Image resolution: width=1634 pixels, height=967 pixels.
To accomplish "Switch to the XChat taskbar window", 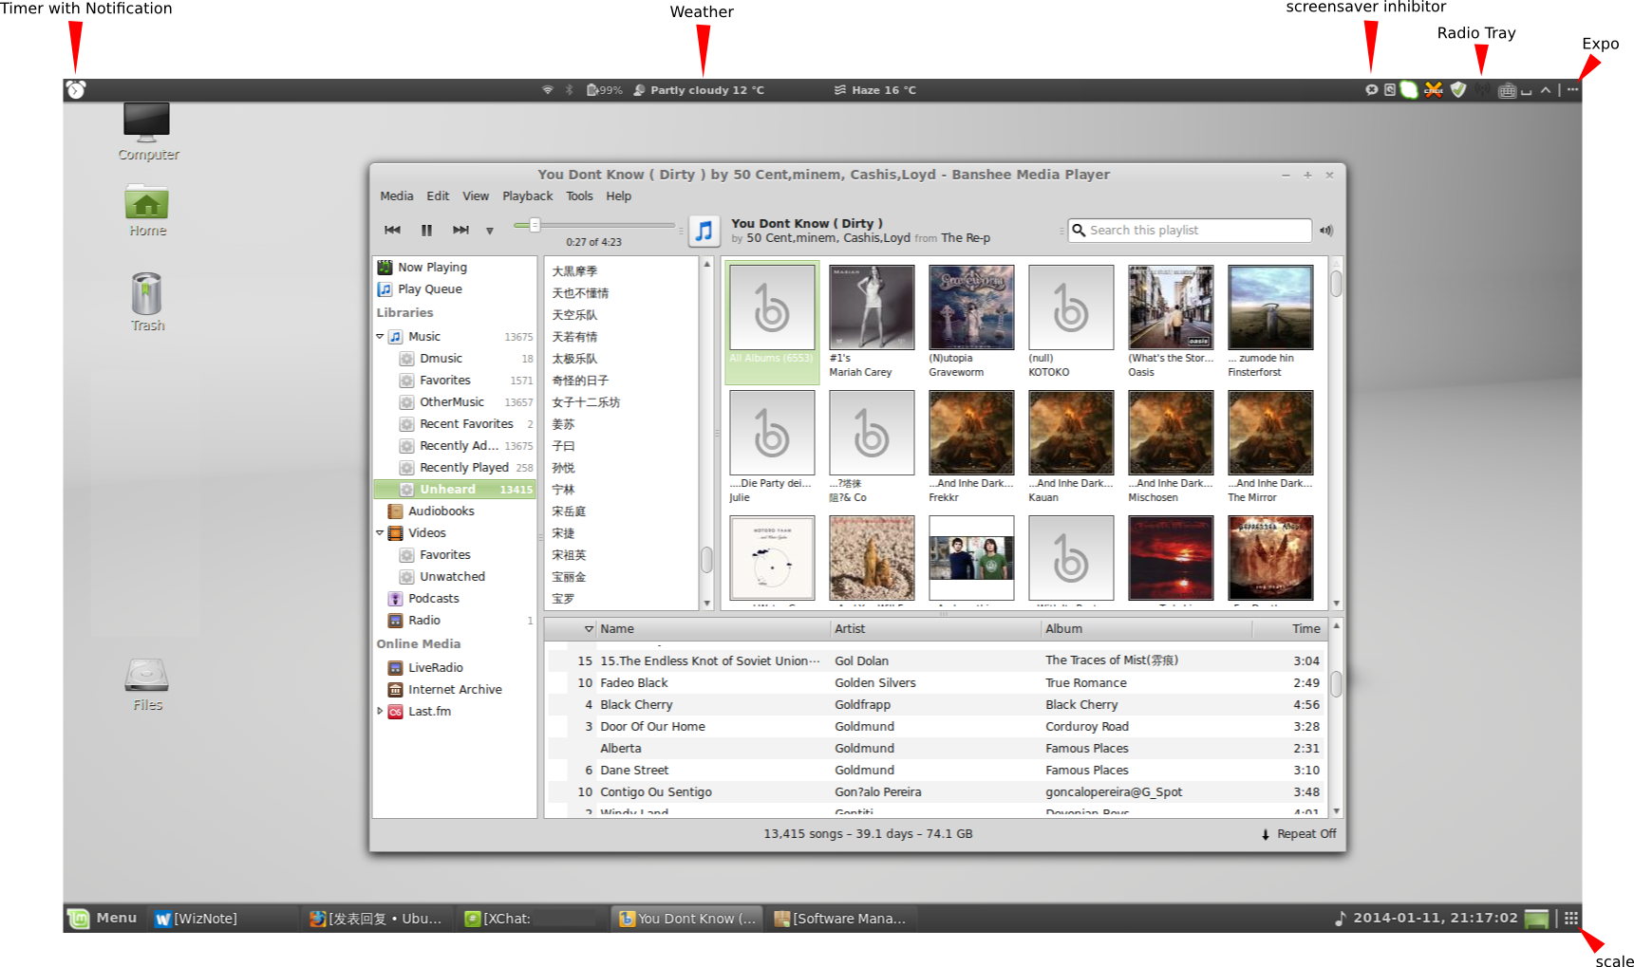I will 531,919.
